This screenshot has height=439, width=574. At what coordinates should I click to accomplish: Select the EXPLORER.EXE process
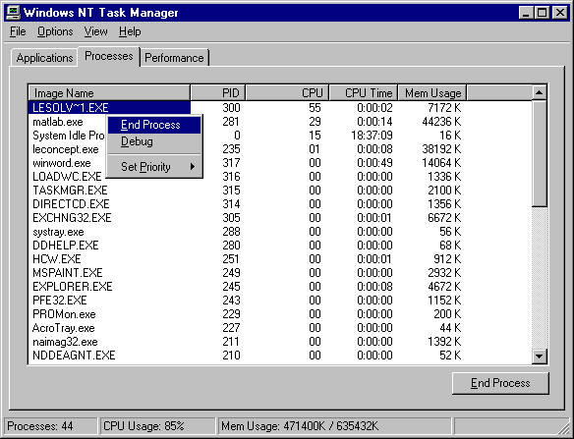(281, 287)
